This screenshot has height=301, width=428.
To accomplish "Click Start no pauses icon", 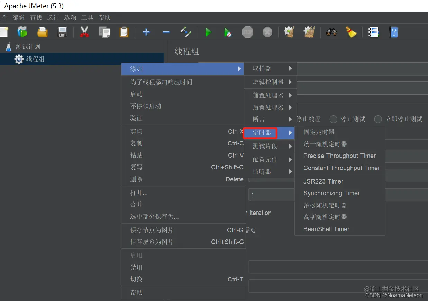I will pos(228,32).
